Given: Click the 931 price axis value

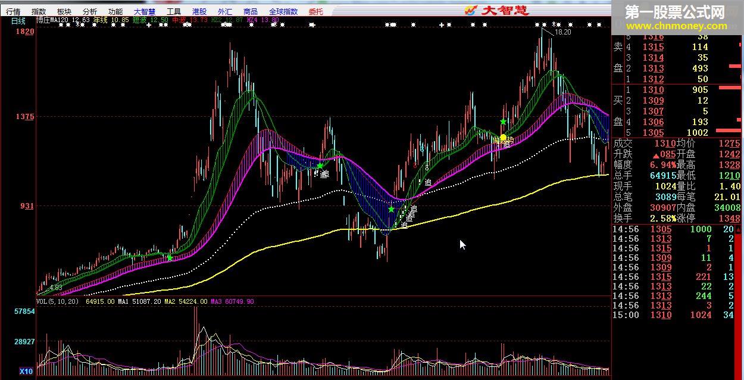Looking at the screenshot, I should point(27,206).
